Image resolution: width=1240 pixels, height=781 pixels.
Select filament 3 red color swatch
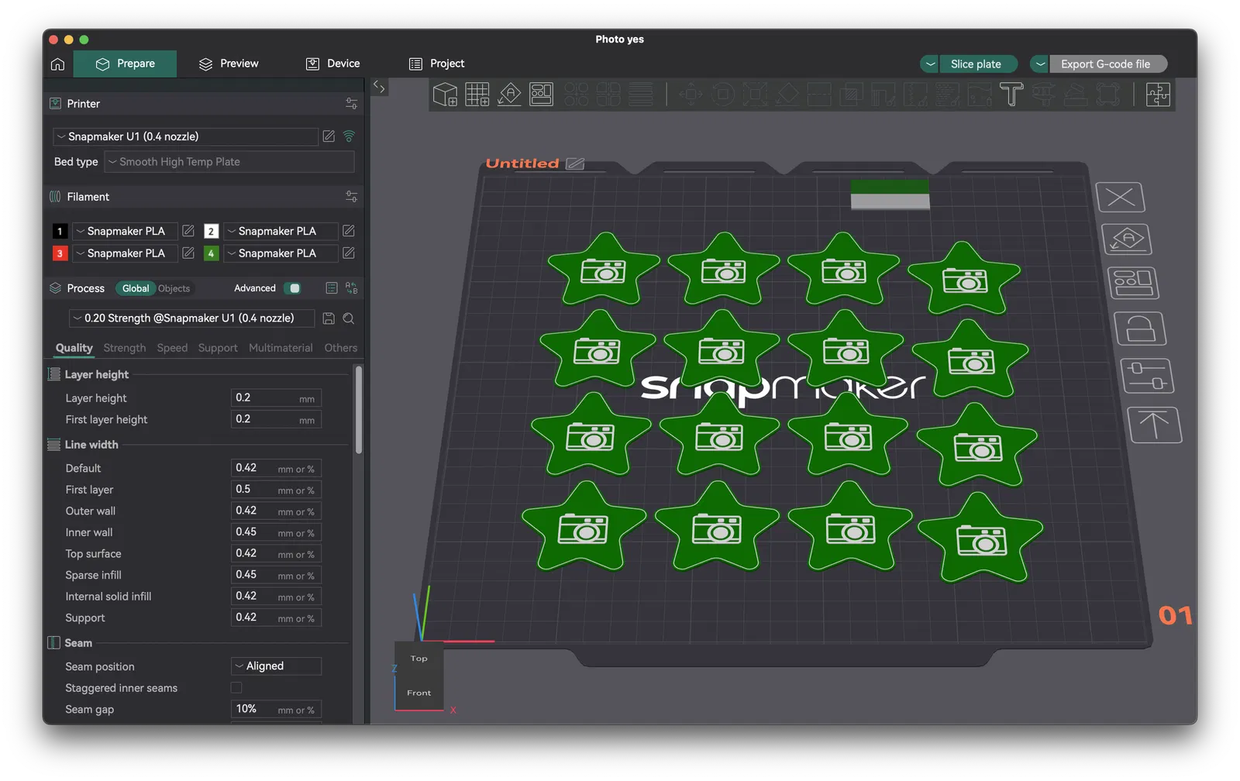click(60, 253)
